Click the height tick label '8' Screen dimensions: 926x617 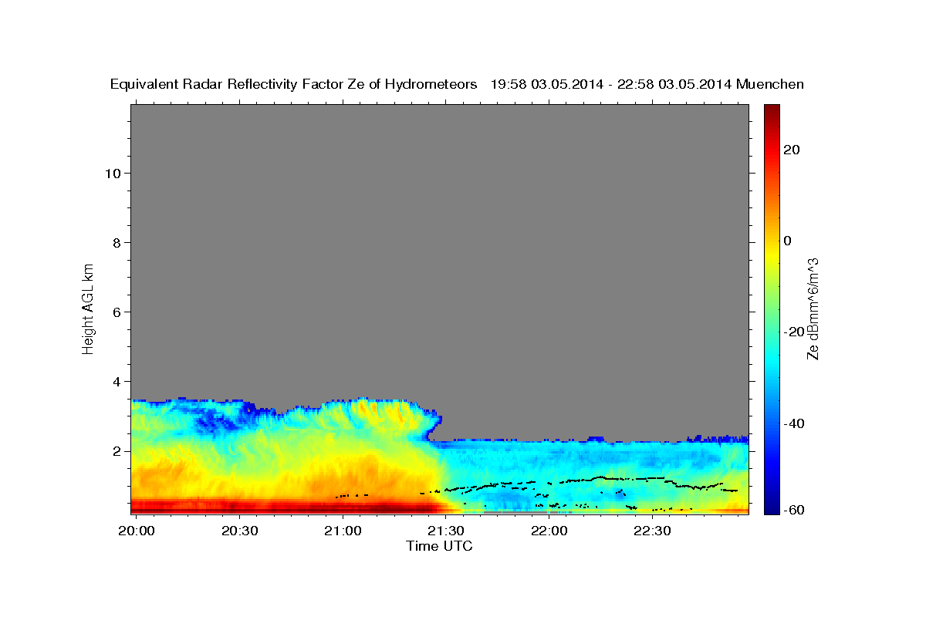coord(116,242)
